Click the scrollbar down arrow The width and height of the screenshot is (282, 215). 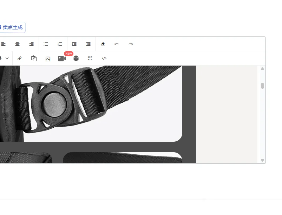tap(262, 160)
